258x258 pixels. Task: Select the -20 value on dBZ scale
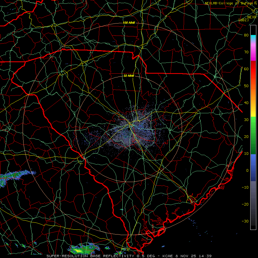(245, 204)
